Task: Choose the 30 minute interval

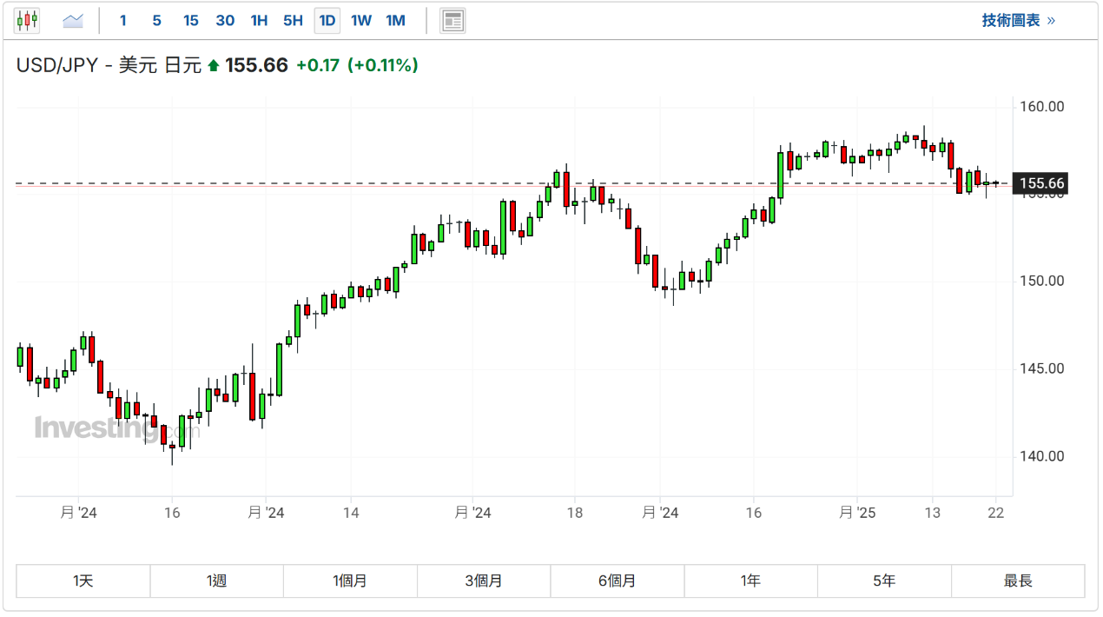Action: tap(225, 20)
